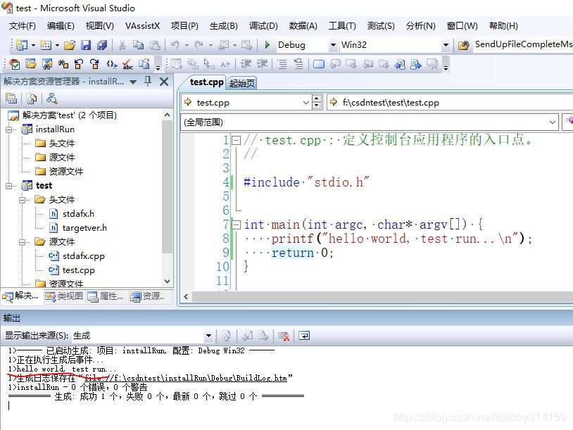This screenshot has width=573, height=430.
Task: Click the go to next message icon in output
Action: pos(263,336)
